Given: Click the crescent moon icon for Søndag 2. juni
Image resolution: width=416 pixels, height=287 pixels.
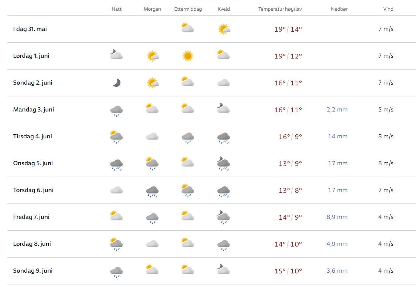Looking at the screenshot, I should pyautogui.click(x=117, y=83).
